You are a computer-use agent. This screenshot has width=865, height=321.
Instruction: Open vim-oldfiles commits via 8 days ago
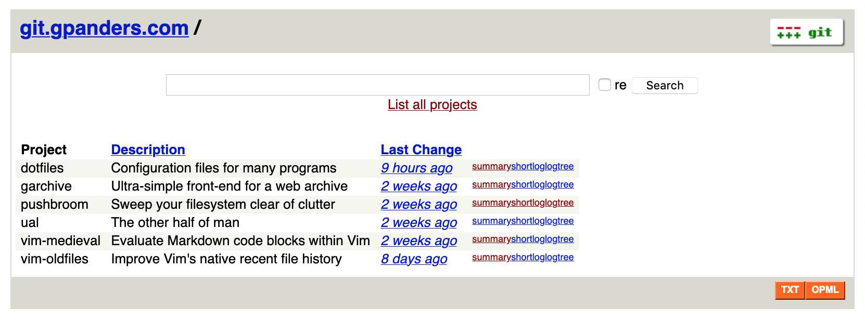414,259
